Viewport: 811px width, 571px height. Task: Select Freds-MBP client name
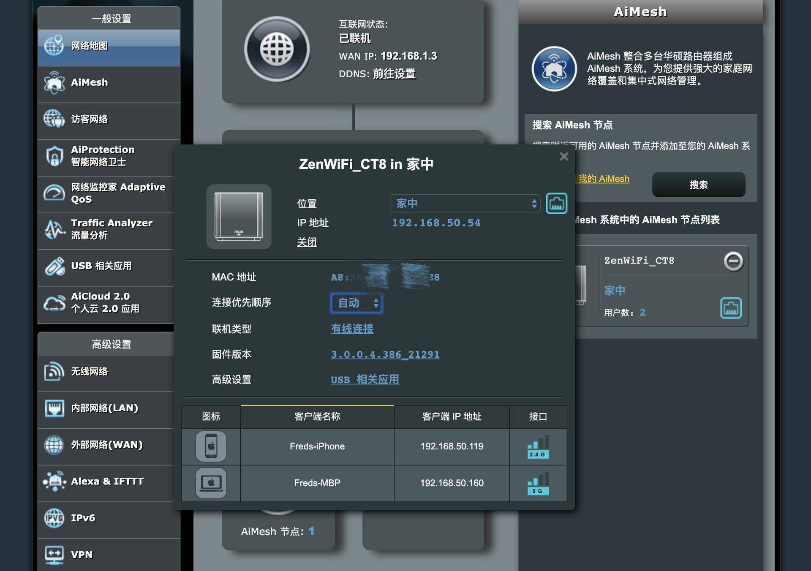[317, 483]
